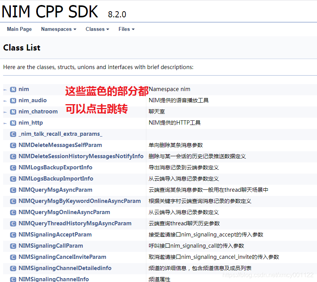Screen dimensions: 317x282
Task: Open NIMQueryThreadHistoryMsgAsyncParam class link
Action: coord(75,223)
